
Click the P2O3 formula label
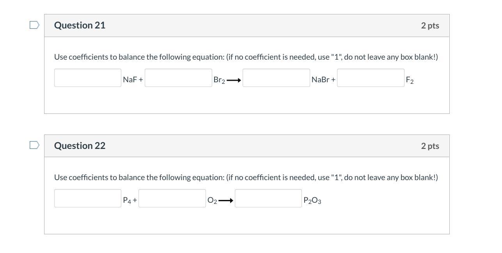(x=312, y=200)
